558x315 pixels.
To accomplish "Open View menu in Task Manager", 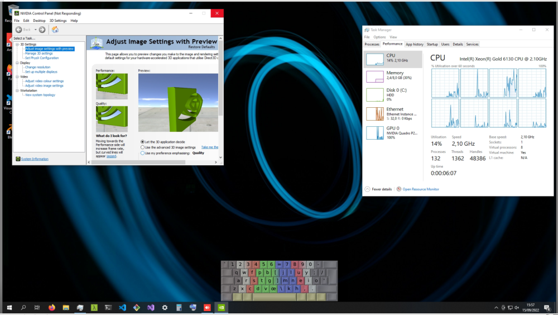I will (x=393, y=37).
